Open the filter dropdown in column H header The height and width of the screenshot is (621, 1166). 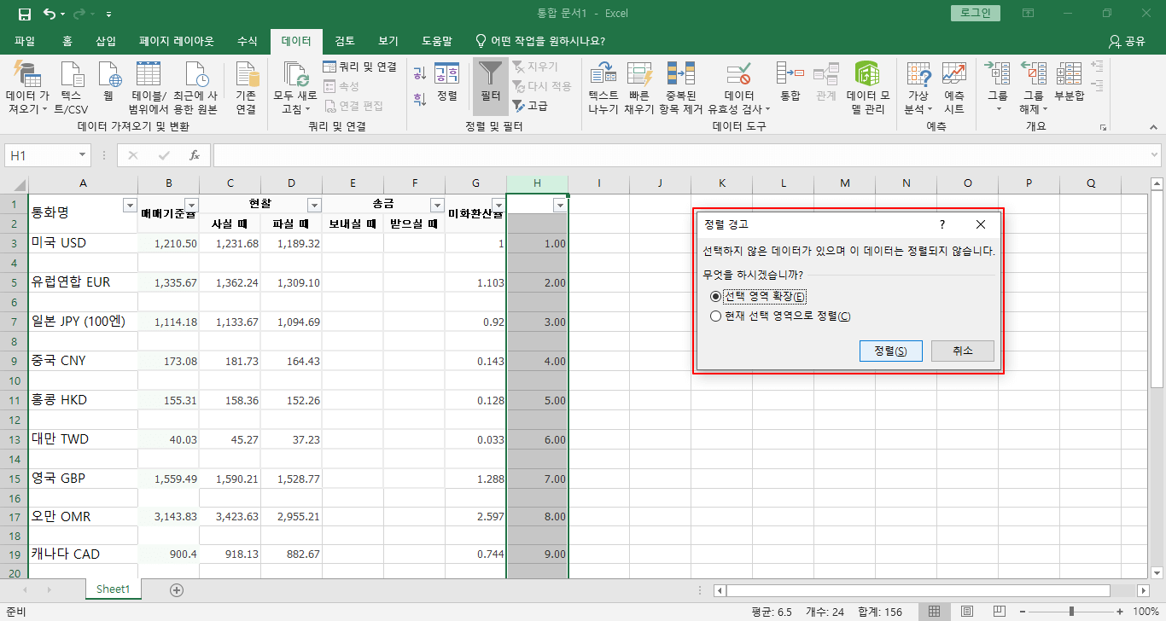pyautogui.click(x=560, y=205)
